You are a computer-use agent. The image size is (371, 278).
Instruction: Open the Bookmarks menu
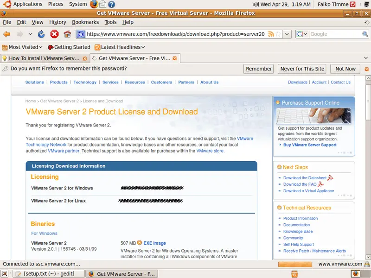pyautogui.click(x=85, y=22)
